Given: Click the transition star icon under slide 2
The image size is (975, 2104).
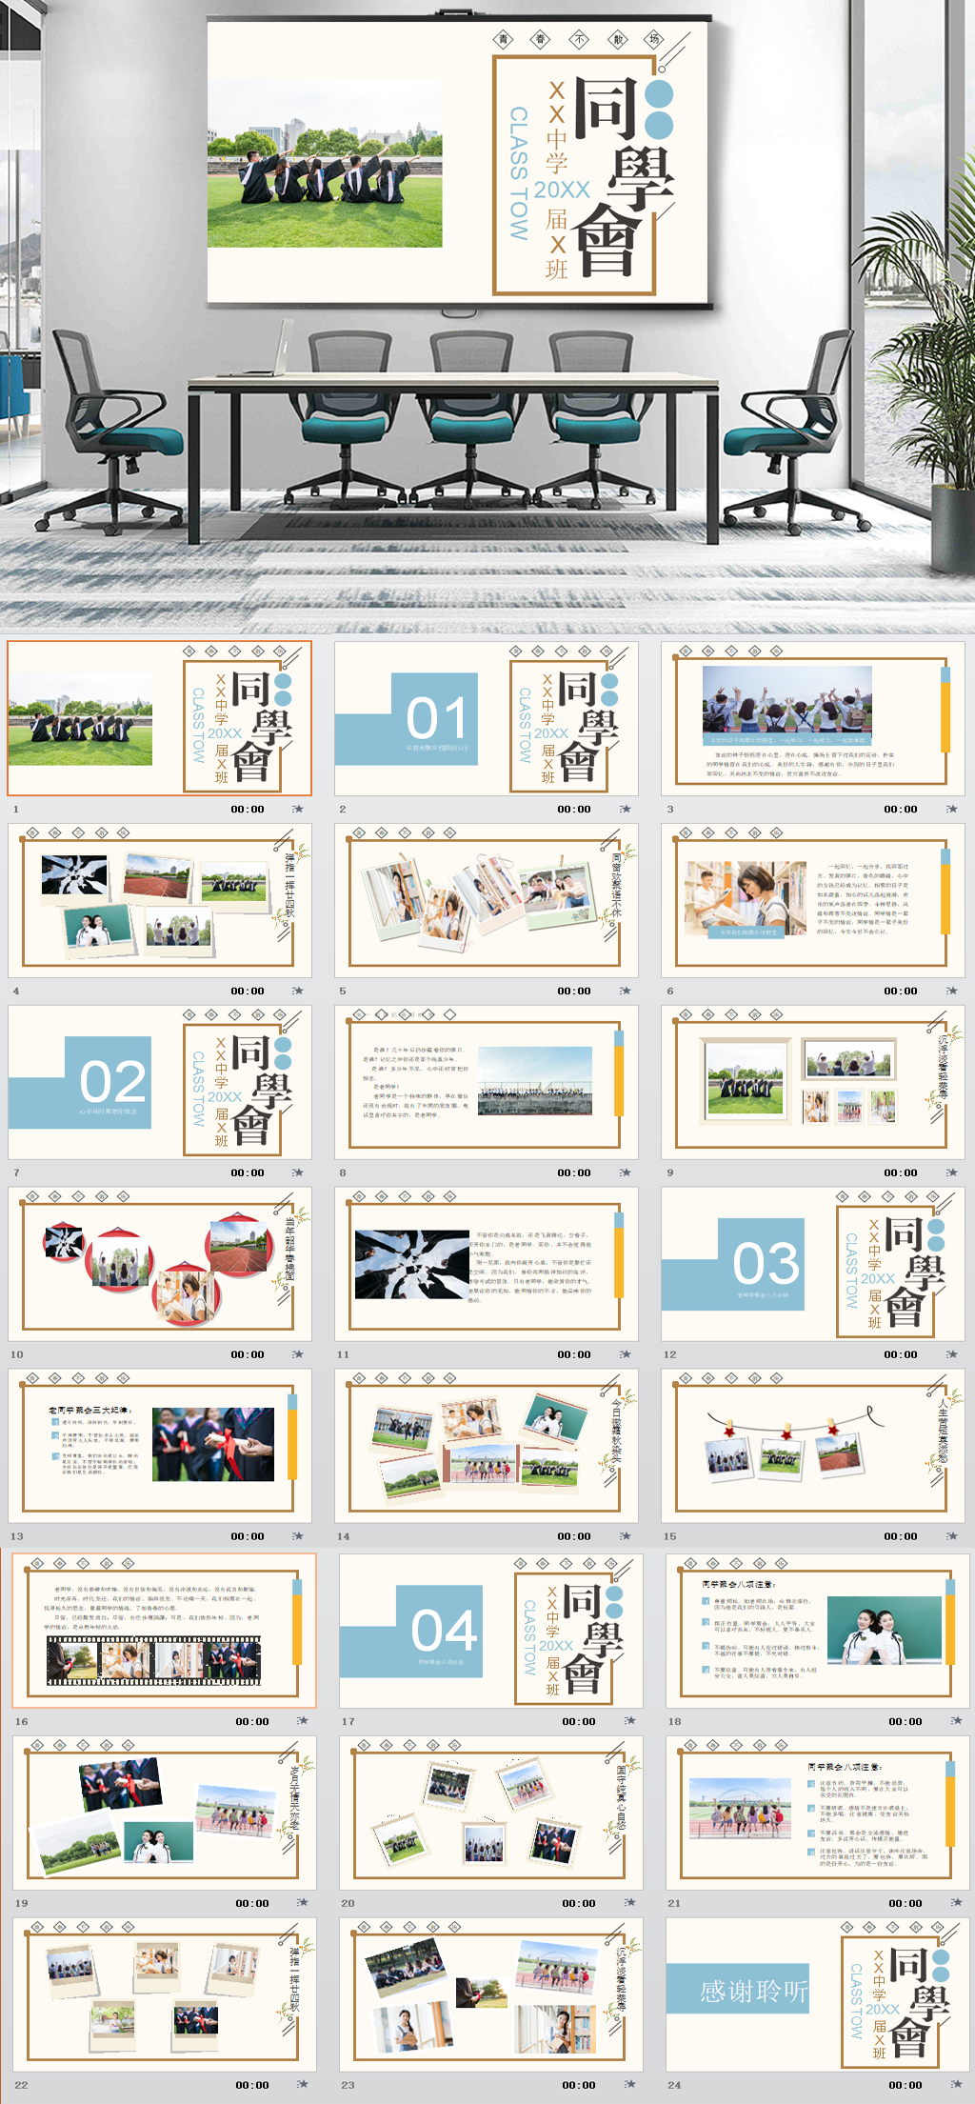Looking at the screenshot, I should [625, 809].
